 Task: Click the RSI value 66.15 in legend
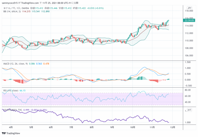pos(22,91)
